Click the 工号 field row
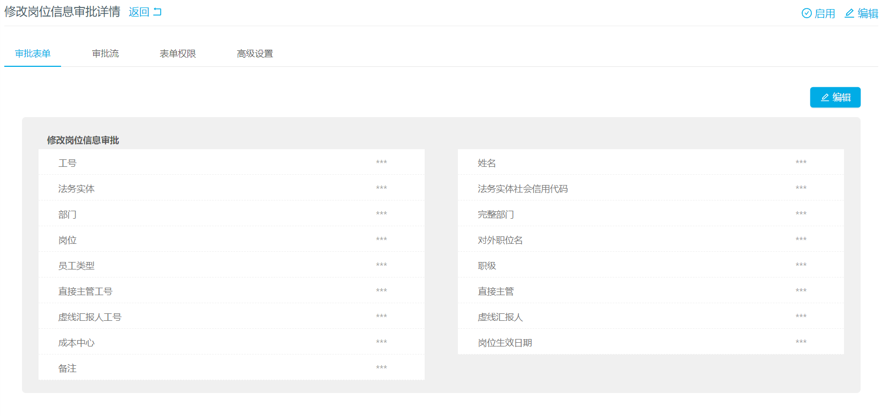Screen dimensions: 889x416 click(x=231, y=163)
